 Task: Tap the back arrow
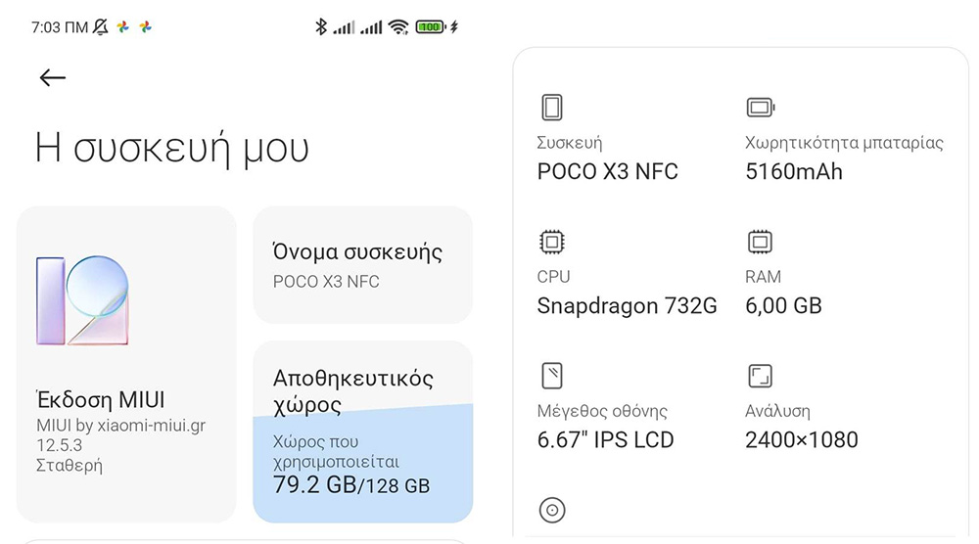(52, 78)
